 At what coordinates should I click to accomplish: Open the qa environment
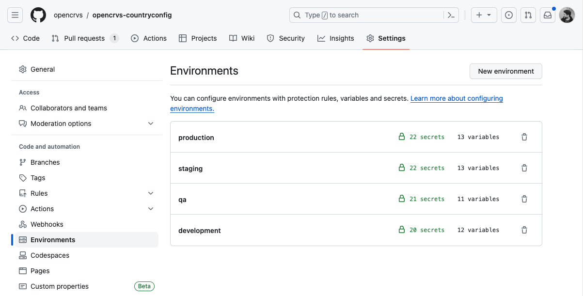[x=182, y=200]
